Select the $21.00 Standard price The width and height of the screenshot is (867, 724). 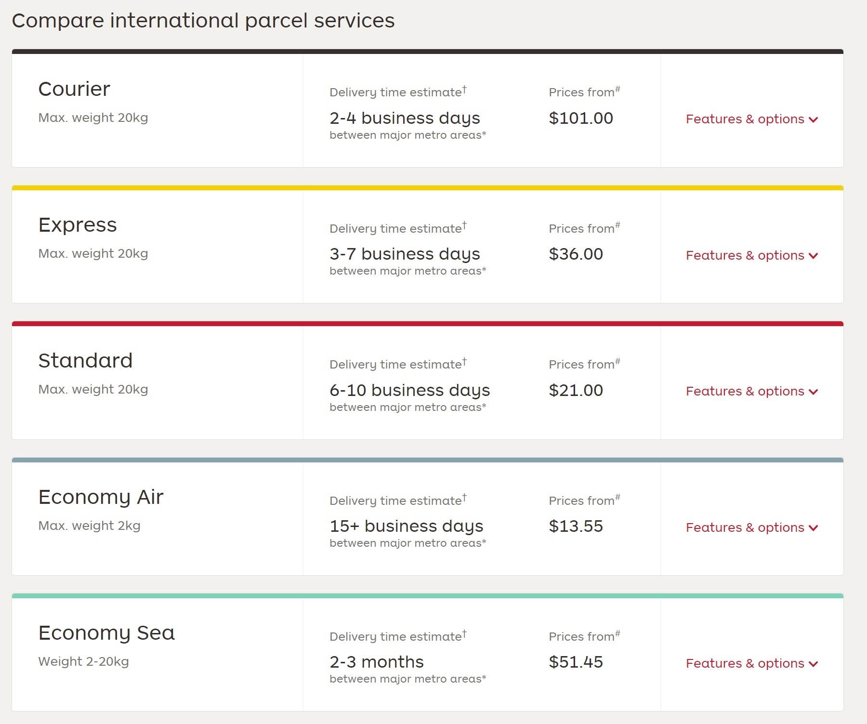pyautogui.click(x=576, y=390)
